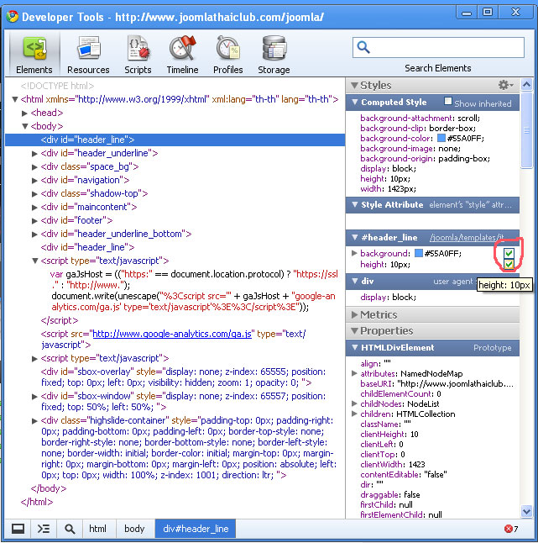Collapse the Computed Style section
Viewport: 538px width, 543px height.
tap(355, 103)
